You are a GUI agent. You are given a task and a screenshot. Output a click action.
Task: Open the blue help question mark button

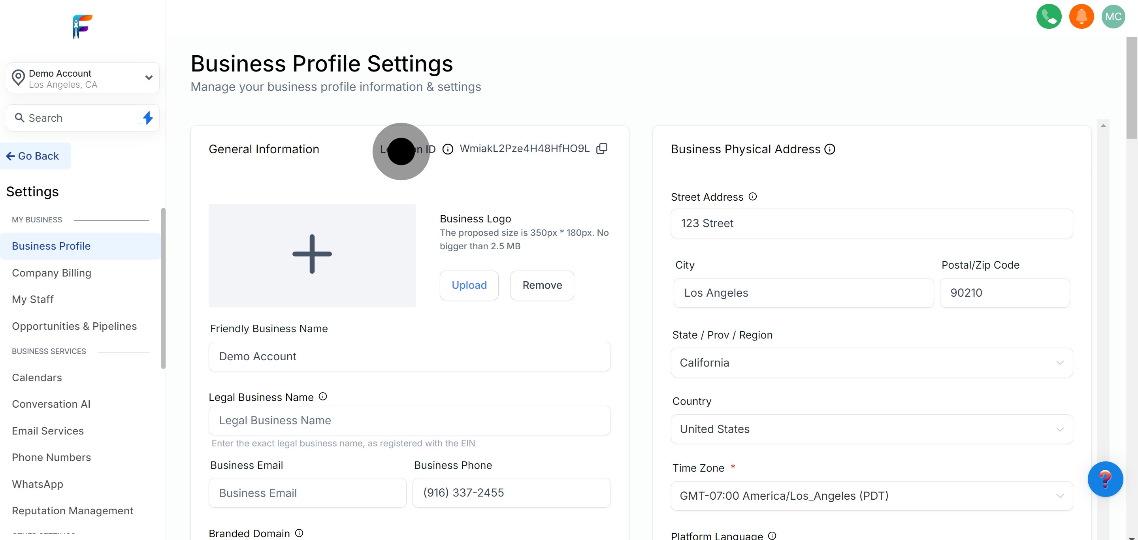tap(1105, 479)
